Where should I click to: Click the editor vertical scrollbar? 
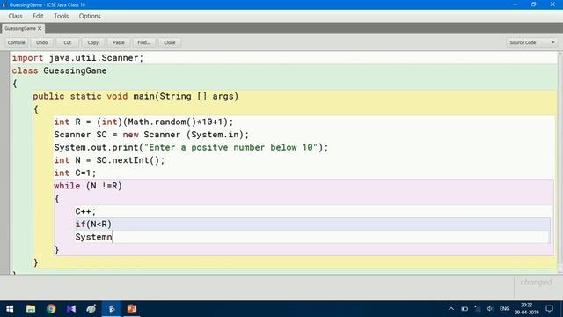(560, 162)
